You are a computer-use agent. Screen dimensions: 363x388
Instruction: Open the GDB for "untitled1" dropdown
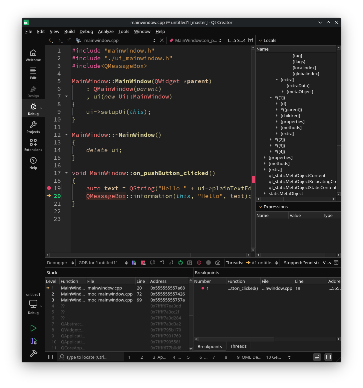tap(103, 263)
